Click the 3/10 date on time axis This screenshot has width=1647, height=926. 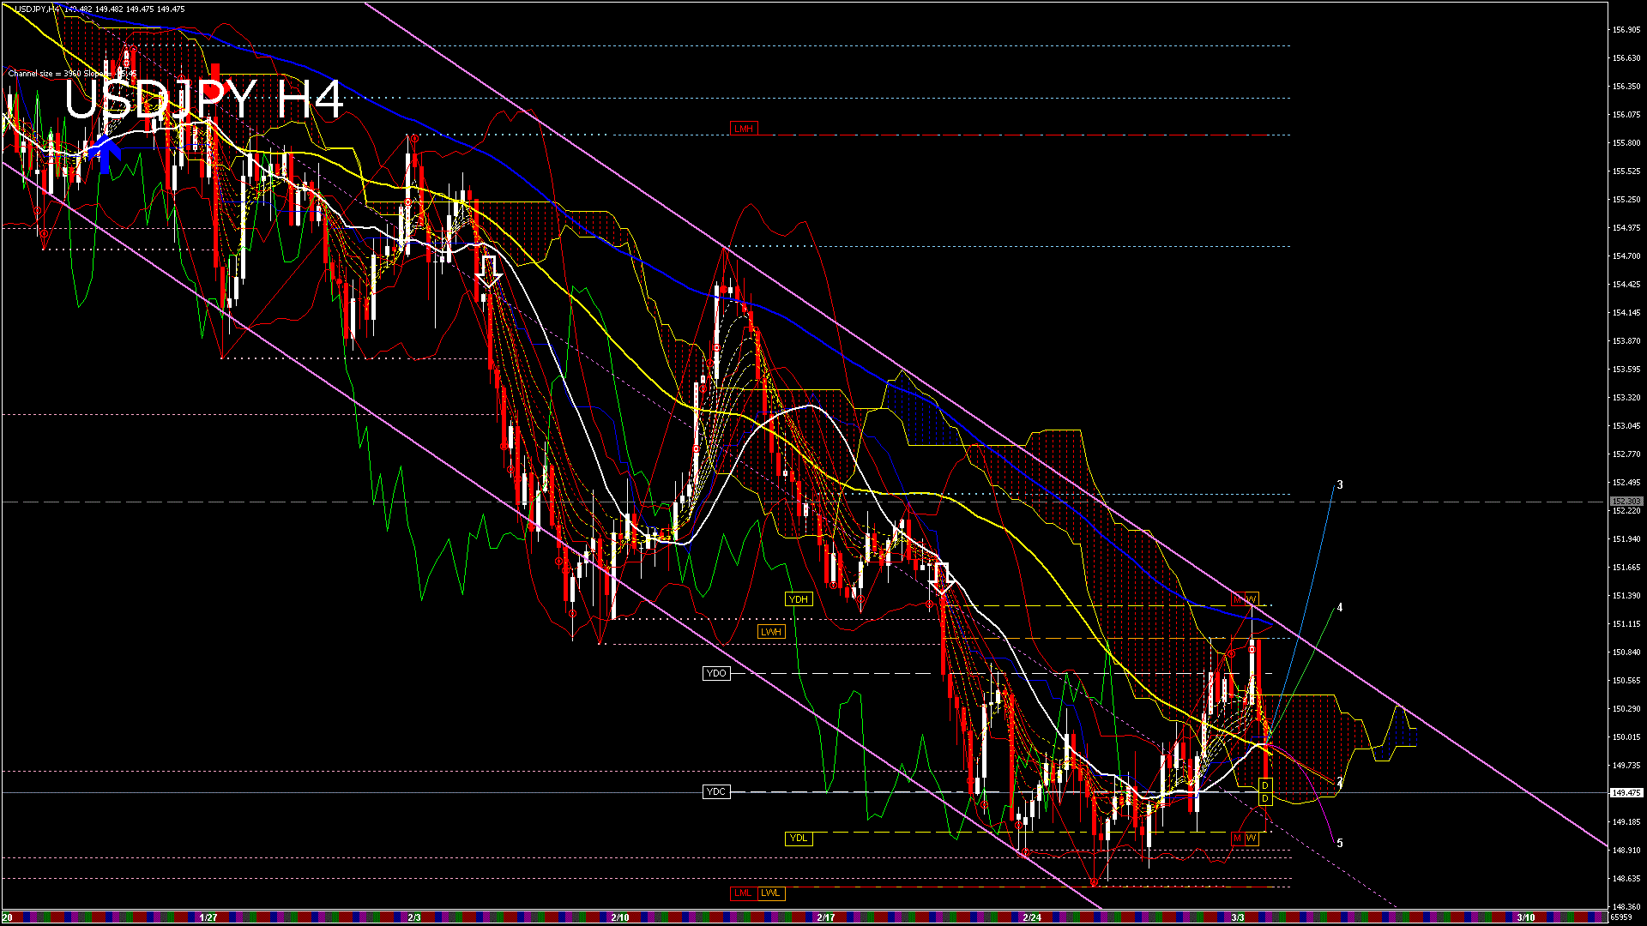(1525, 917)
